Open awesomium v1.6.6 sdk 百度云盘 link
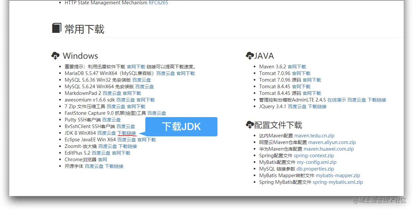This screenshot has height=210, width=413. 126,100
